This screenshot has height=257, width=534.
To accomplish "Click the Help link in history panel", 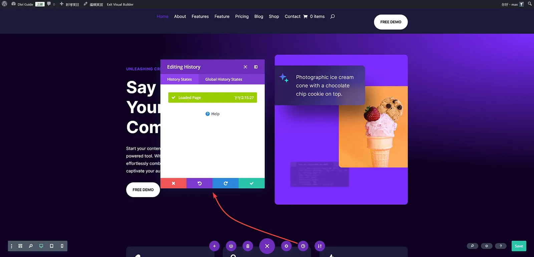I will [x=213, y=114].
